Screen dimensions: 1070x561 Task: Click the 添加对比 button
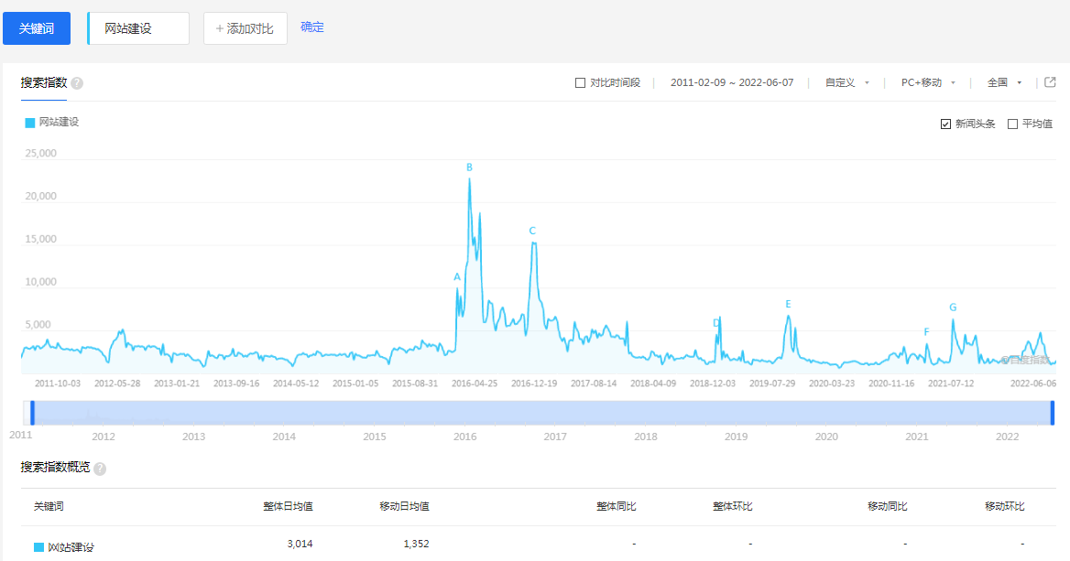[x=245, y=28]
